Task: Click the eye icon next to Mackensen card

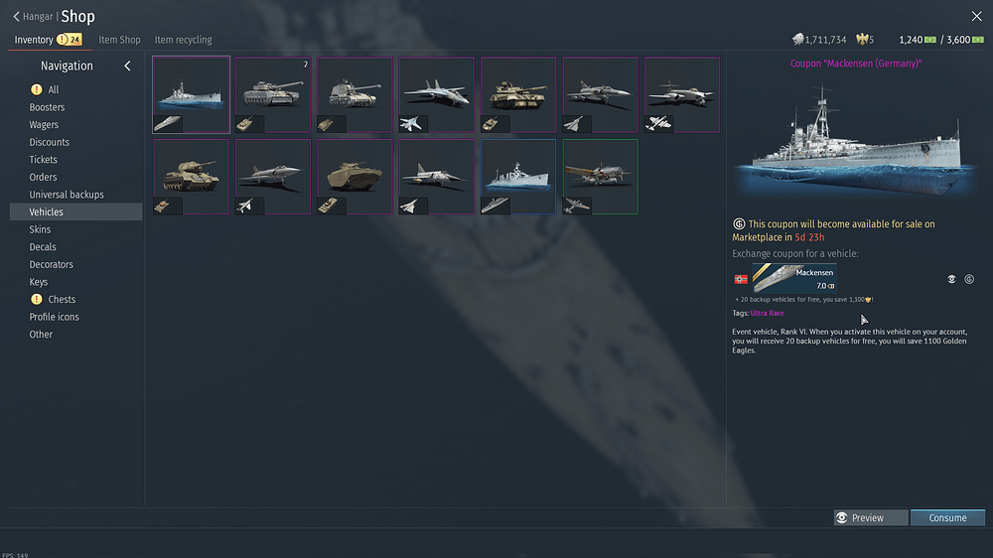Action: click(x=951, y=279)
